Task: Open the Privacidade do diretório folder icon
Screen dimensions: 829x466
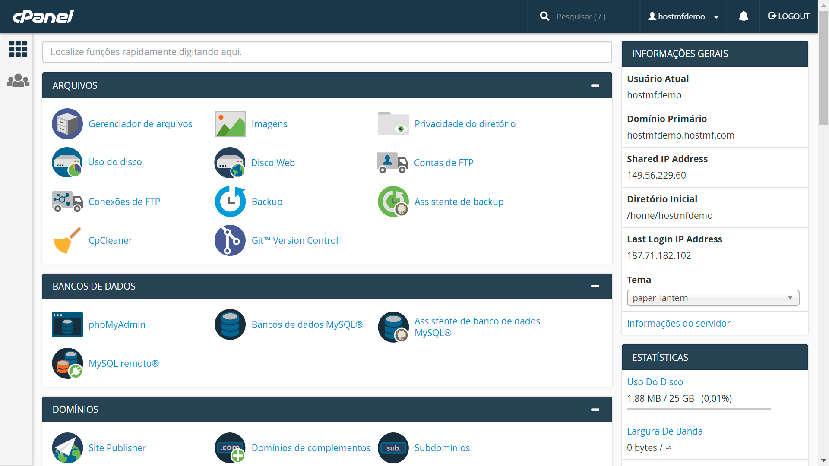Action: click(393, 124)
